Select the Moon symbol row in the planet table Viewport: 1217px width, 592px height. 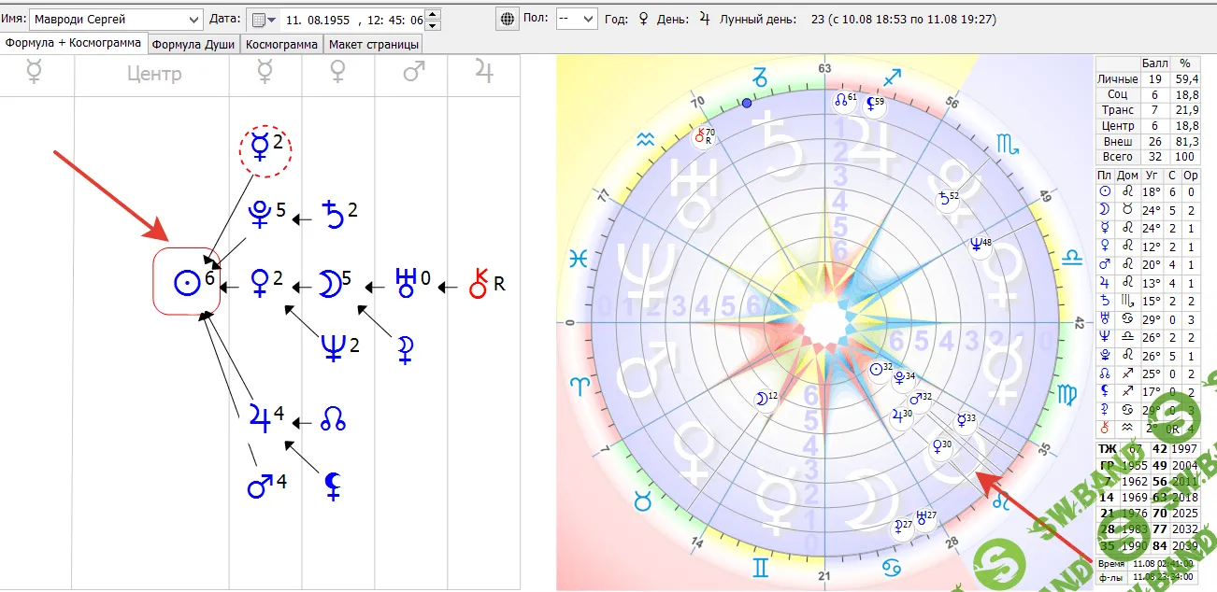[x=1103, y=210]
